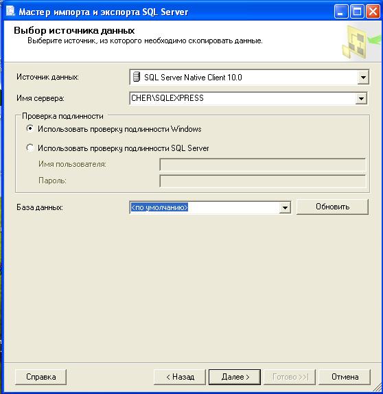Click the Источник данных label

47,77
